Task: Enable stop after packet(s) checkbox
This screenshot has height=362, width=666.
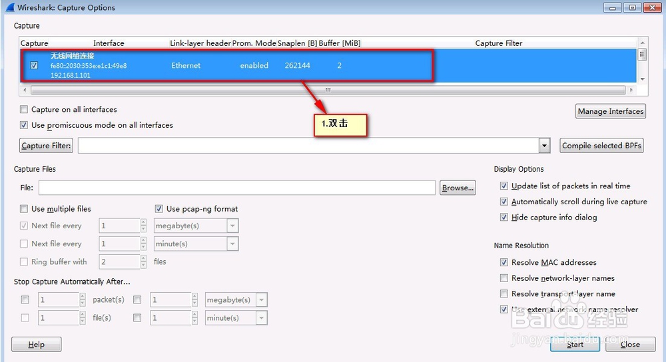Action: pos(25,299)
